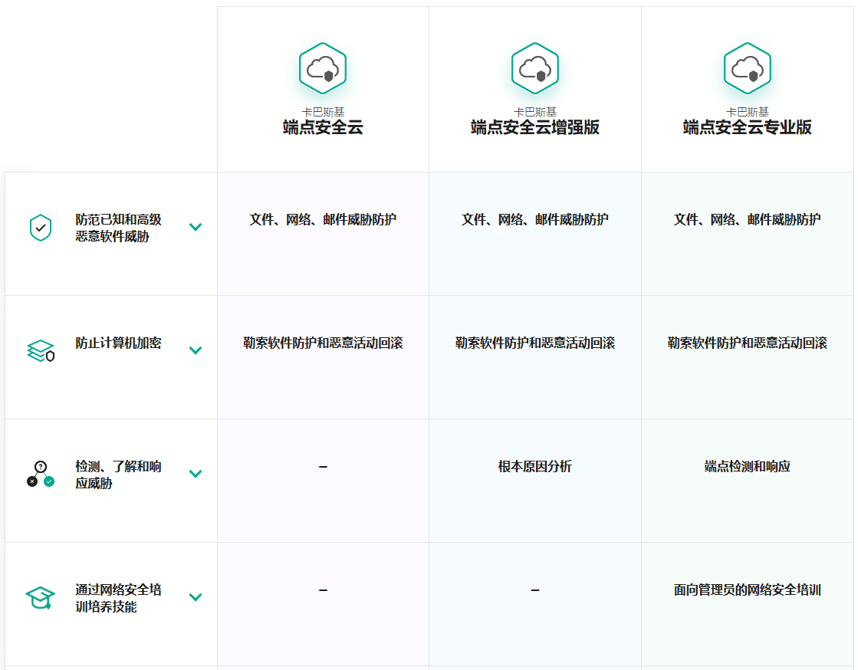Click the detection nodes icon for 检测、了解和响应威胁

[x=41, y=475]
